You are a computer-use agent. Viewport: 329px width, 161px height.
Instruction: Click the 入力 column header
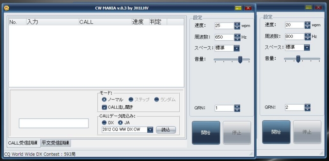click(x=53, y=22)
